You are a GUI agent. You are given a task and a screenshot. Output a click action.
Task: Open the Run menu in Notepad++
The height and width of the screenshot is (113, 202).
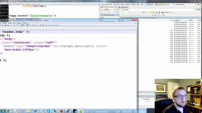click(x=14, y=23)
